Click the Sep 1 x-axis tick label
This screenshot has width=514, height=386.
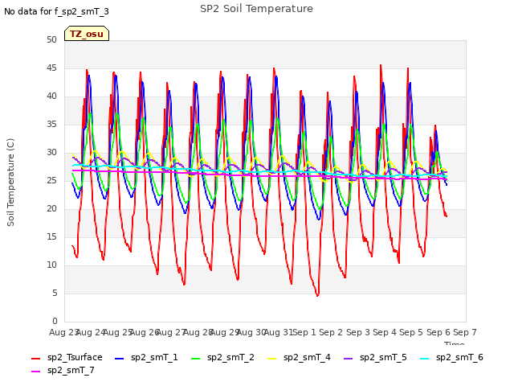coord(304,332)
